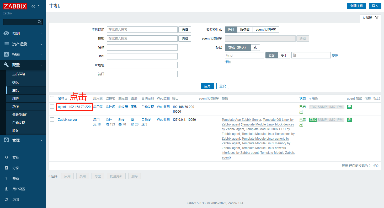Select 或 tag evaluation option

(255, 47)
